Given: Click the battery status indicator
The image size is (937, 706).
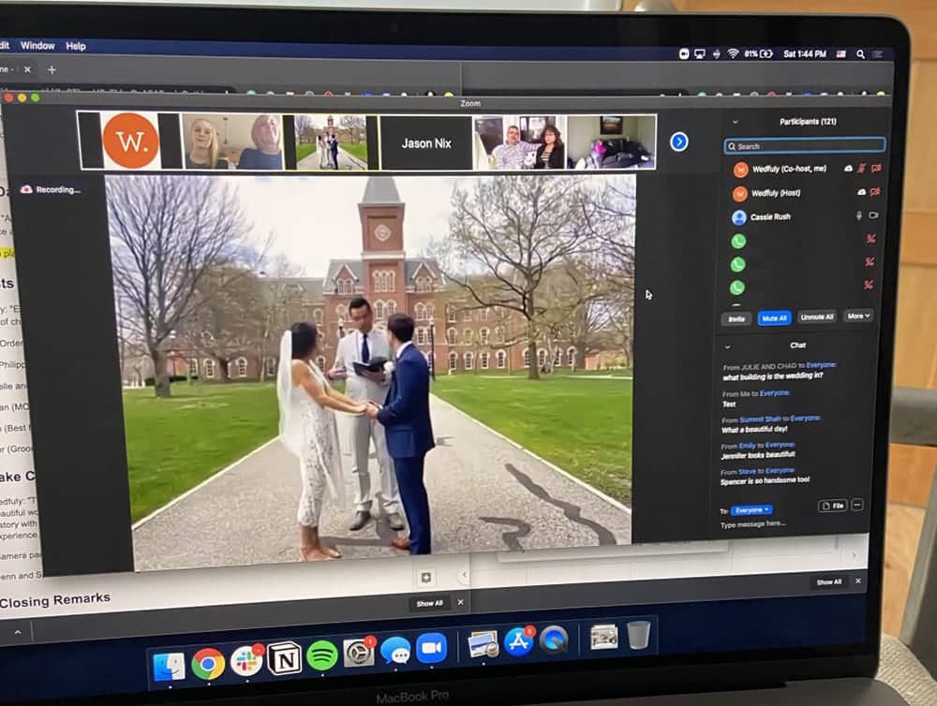Looking at the screenshot, I should click(x=758, y=53).
